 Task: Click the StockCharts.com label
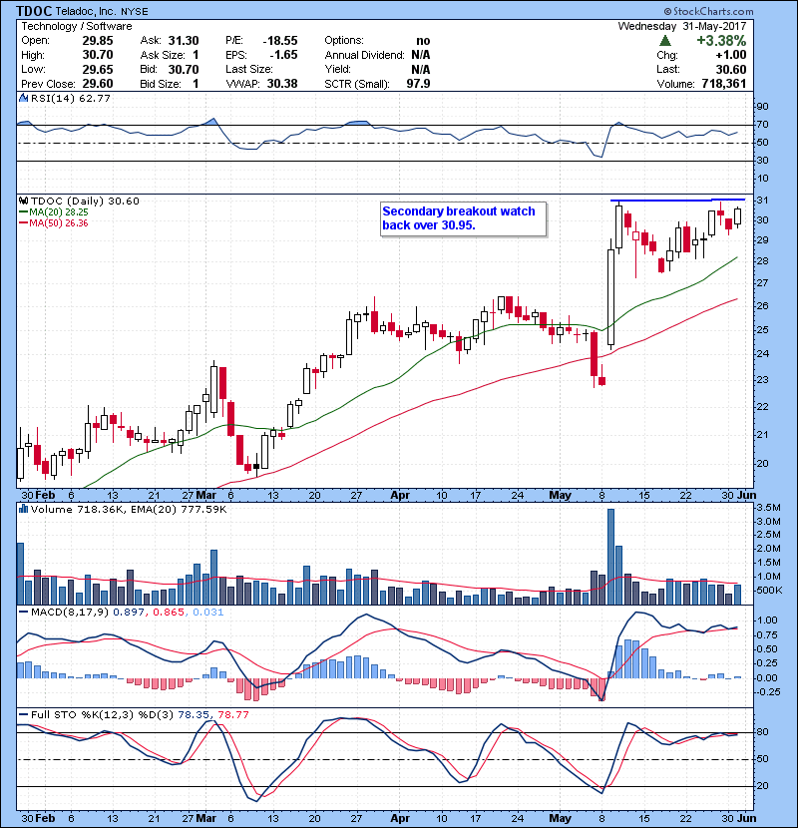click(709, 11)
